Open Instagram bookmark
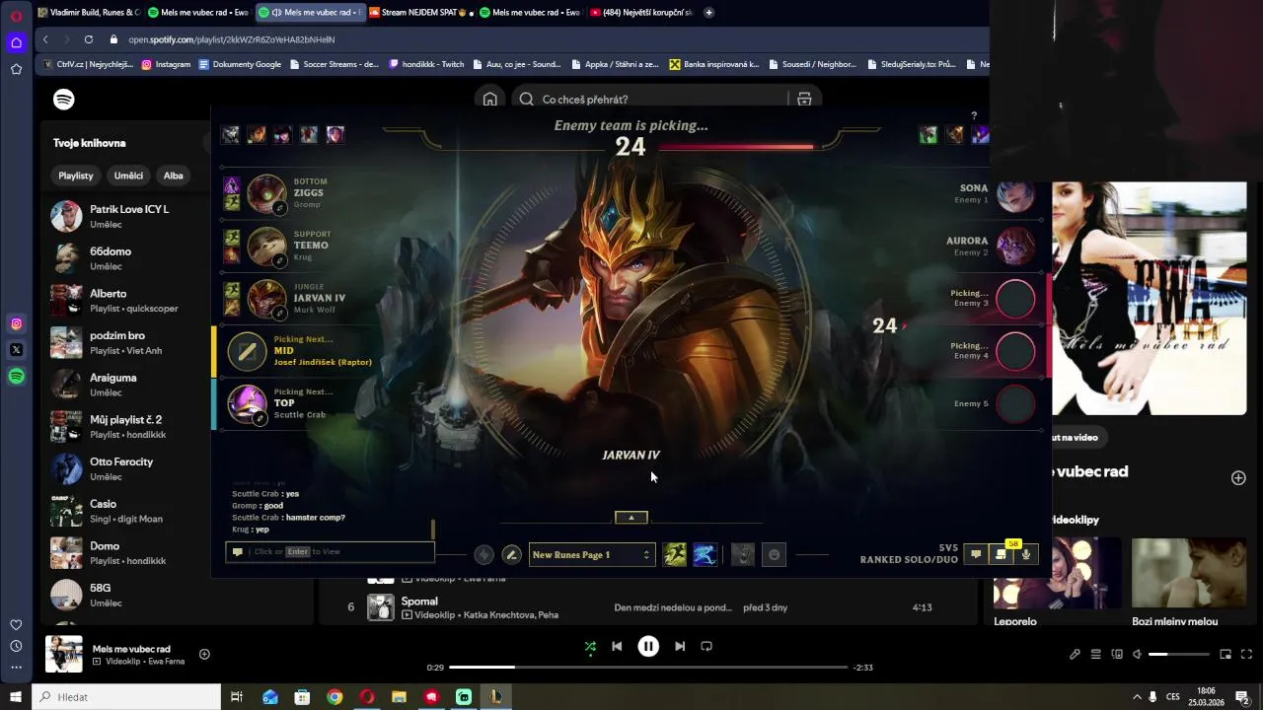The width and height of the screenshot is (1263, 710). click(166, 64)
